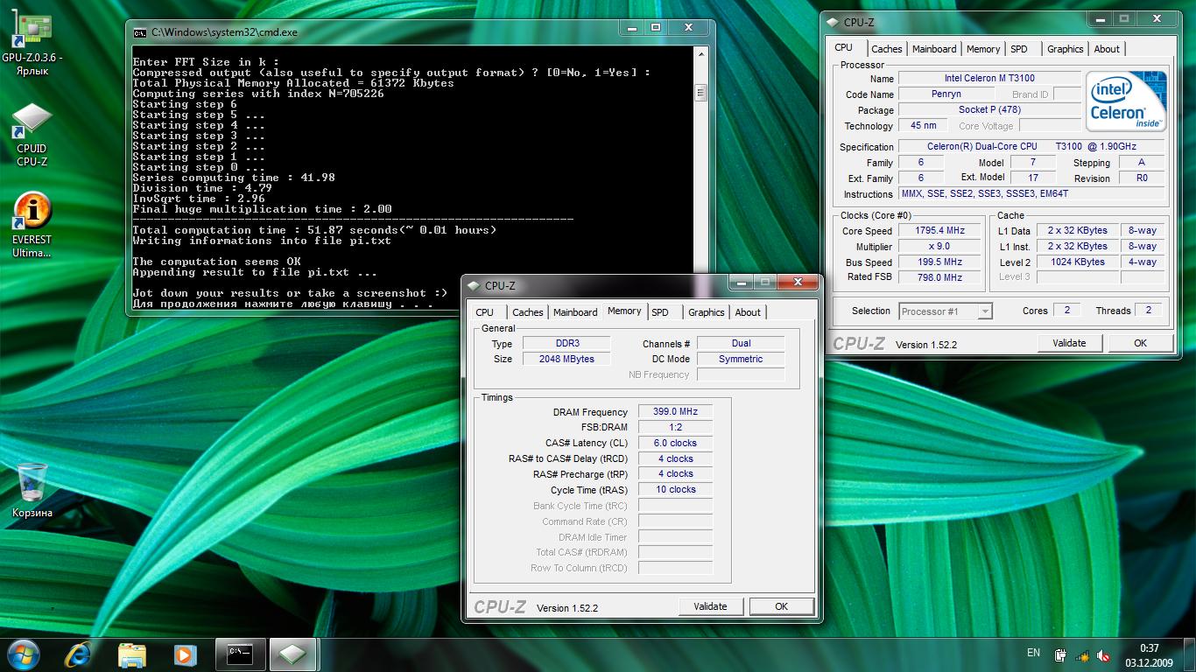The width and height of the screenshot is (1196, 672).
Task: Click the DRAM Frequency 399.0 MHz value
Action: pos(675,412)
